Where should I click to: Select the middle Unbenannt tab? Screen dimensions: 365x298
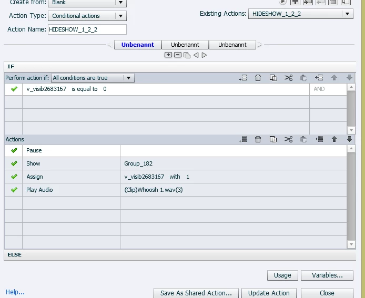[185, 45]
